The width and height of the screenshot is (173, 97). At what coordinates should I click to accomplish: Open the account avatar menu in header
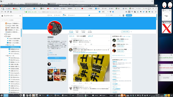coord(124,15)
